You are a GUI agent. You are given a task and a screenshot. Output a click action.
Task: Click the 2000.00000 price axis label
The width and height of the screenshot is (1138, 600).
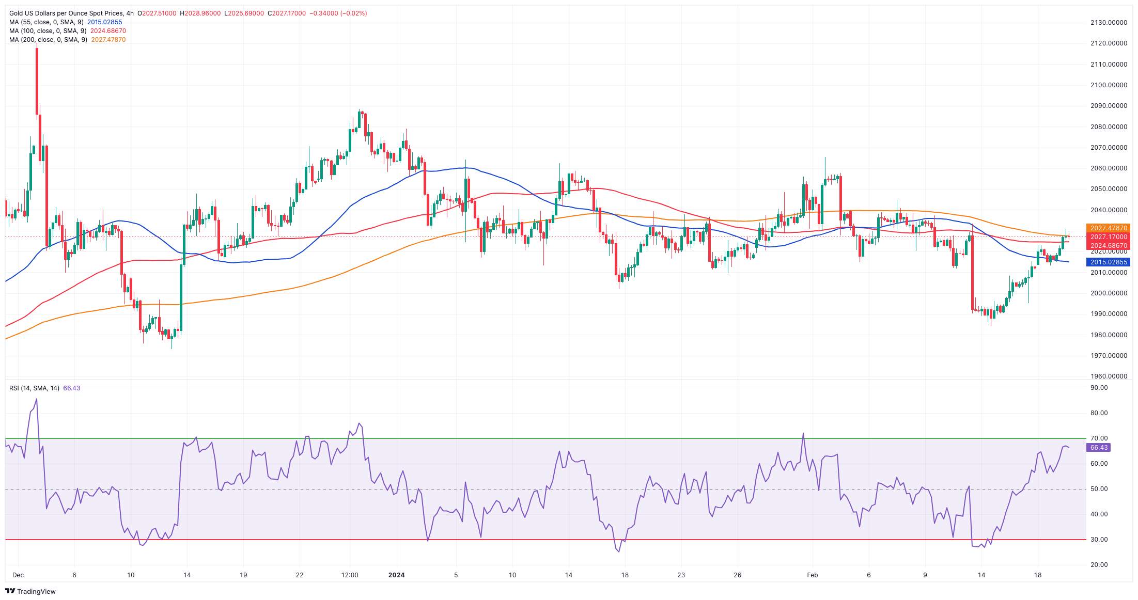point(1109,293)
